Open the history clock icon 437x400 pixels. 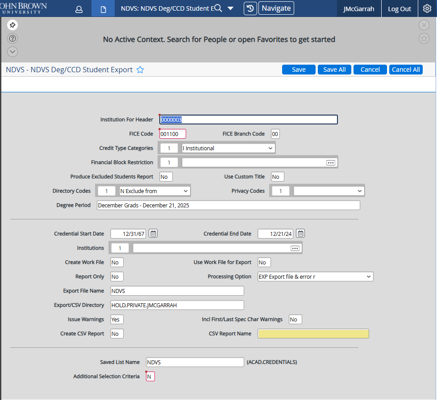coord(250,8)
